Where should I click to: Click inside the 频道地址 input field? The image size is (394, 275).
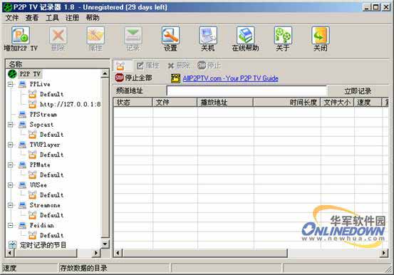click(247, 91)
